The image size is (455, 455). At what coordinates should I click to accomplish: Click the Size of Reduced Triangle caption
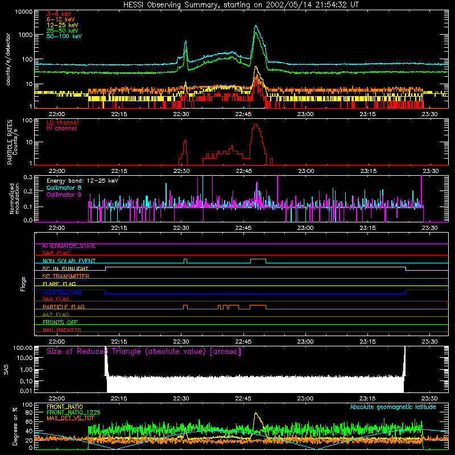[144, 351]
